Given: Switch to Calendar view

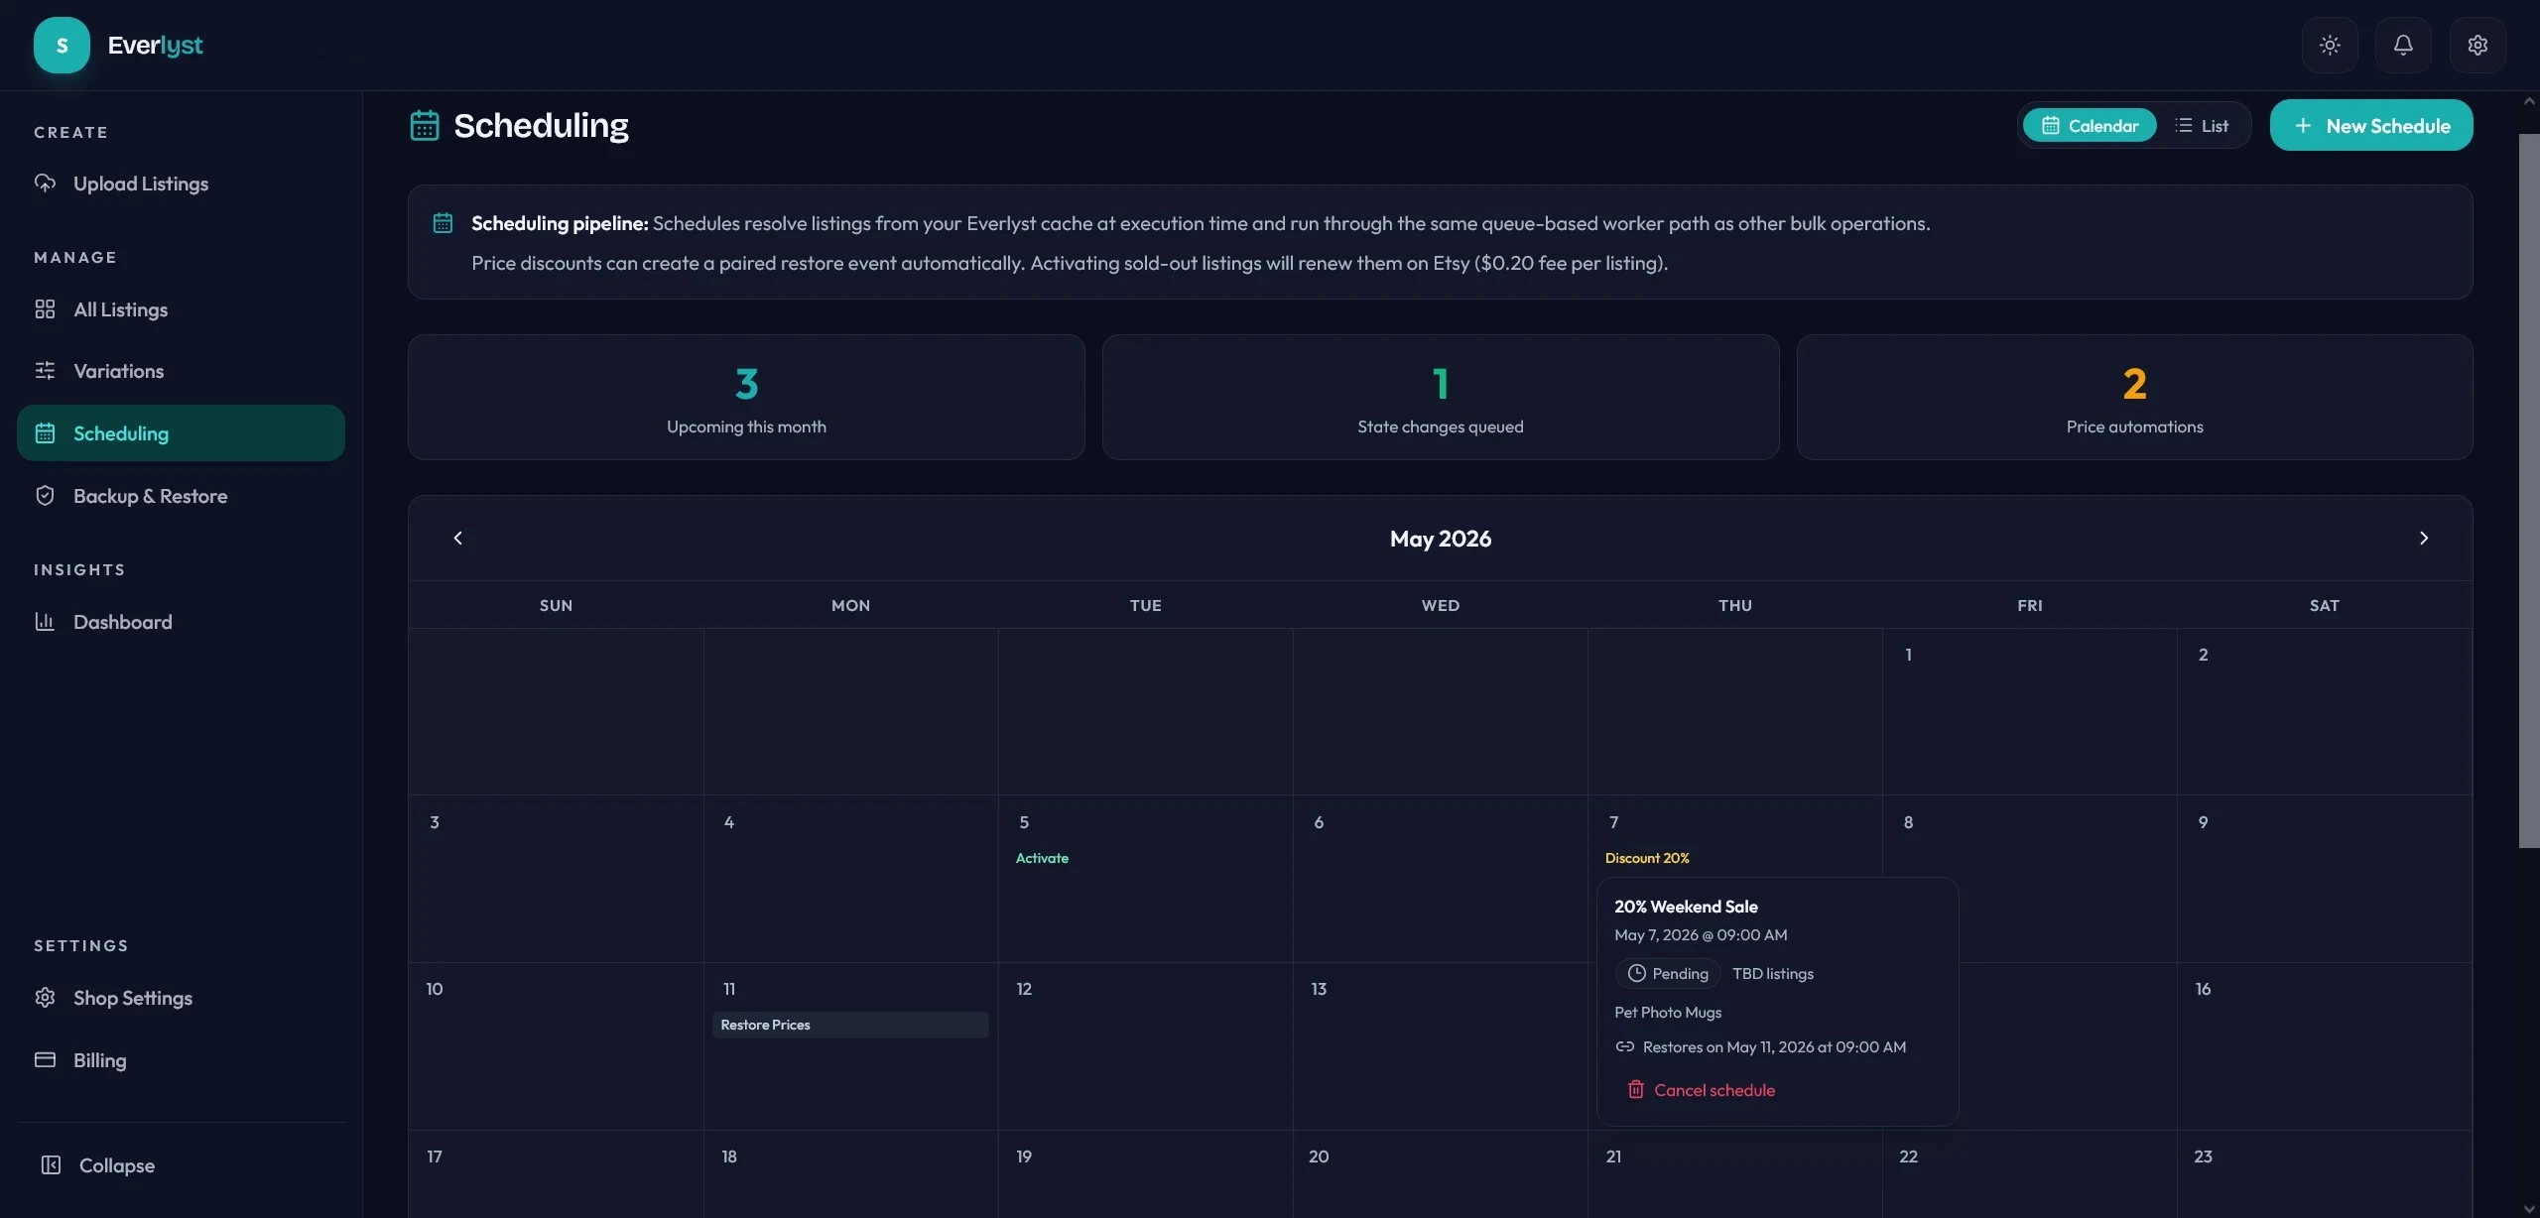Looking at the screenshot, I should tap(2090, 126).
